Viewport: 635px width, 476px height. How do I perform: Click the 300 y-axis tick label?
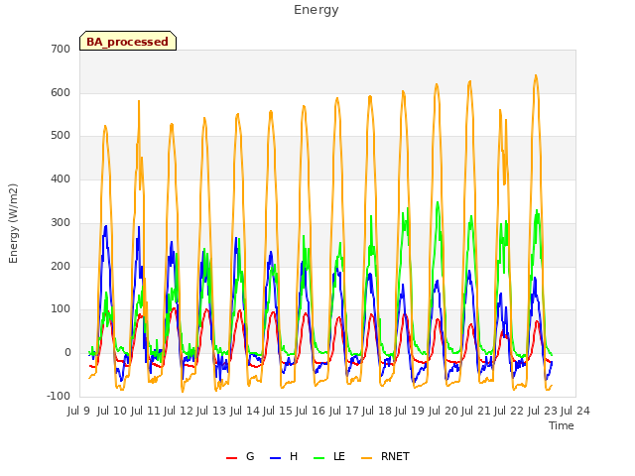pyautogui.click(x=61, y=222)
